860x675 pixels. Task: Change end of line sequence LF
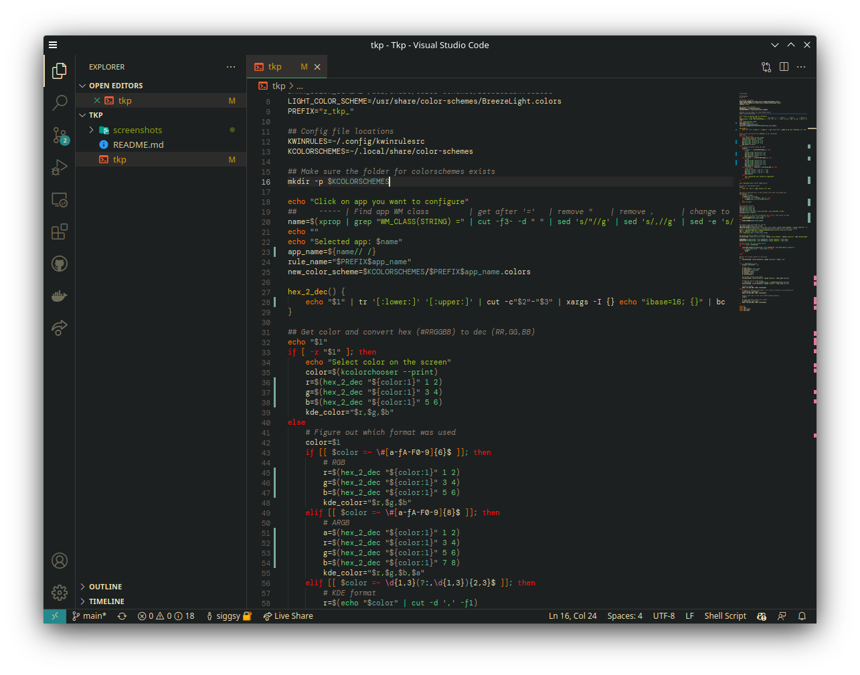[689, 616]
